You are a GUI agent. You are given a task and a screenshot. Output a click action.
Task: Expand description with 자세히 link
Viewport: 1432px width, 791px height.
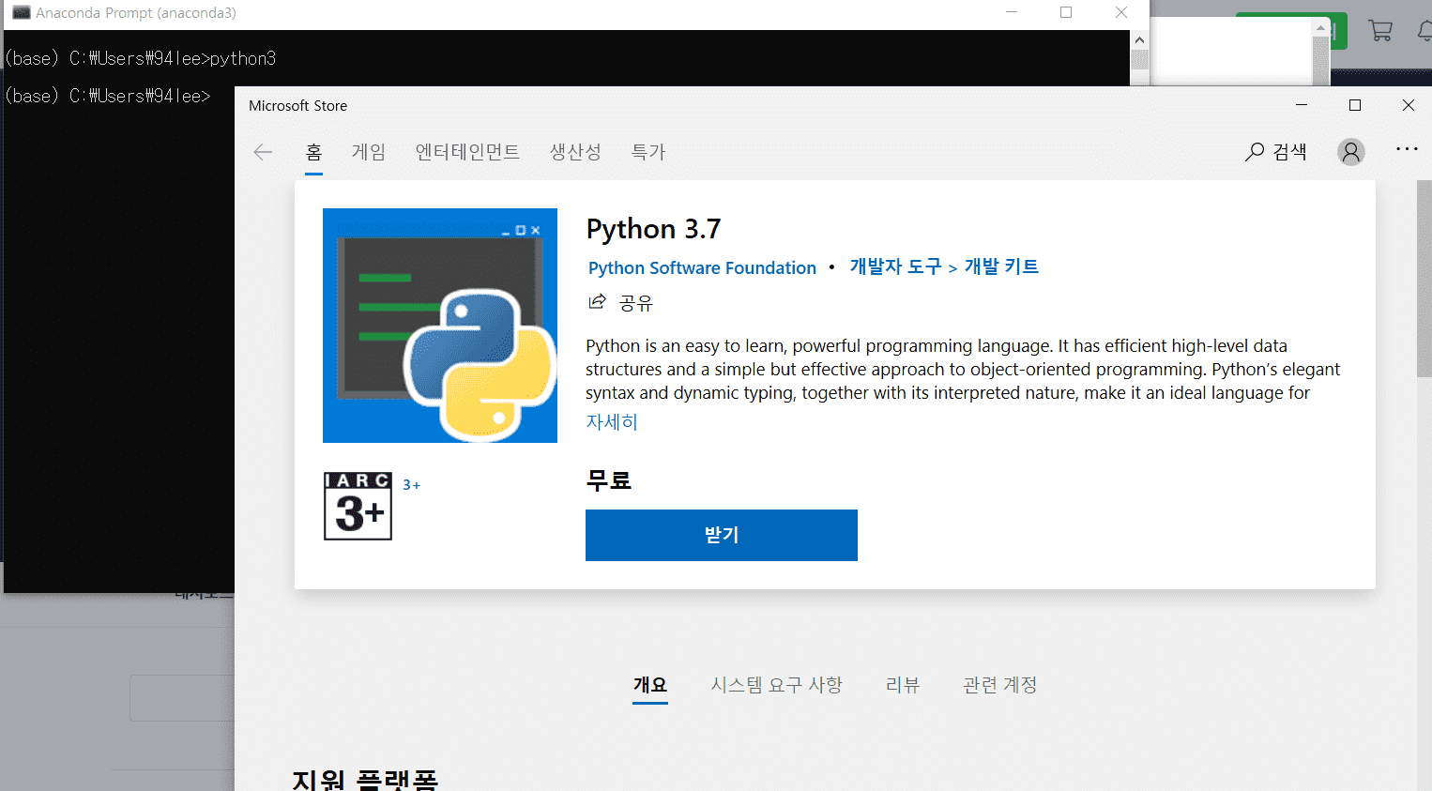tap(612, 422)
